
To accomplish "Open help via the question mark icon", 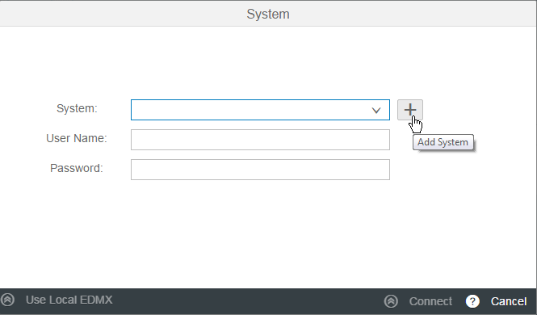I will click(x=472, y=301).
